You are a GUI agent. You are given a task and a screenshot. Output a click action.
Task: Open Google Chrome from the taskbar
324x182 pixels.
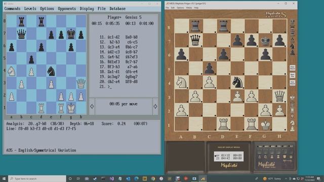(153, 178)
